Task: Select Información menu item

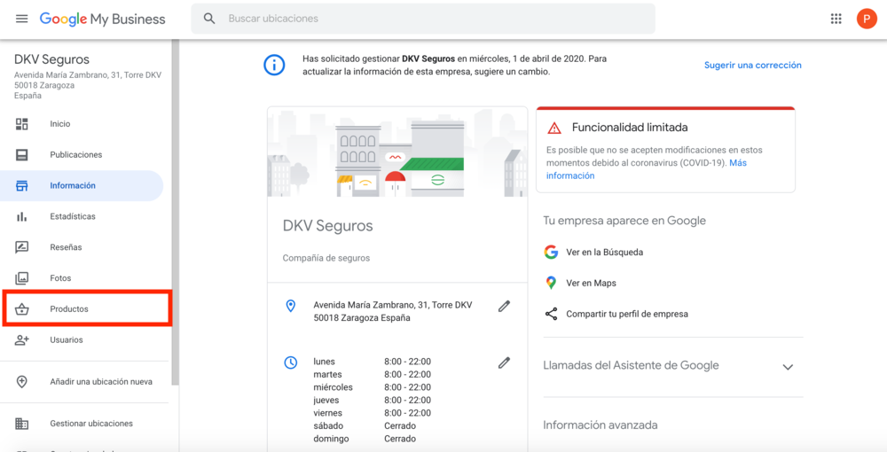Action: [x=82, y=186]
